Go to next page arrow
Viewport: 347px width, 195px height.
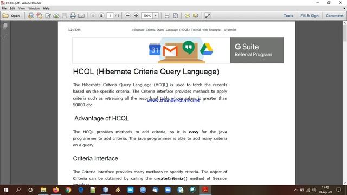tap(101, 16)
